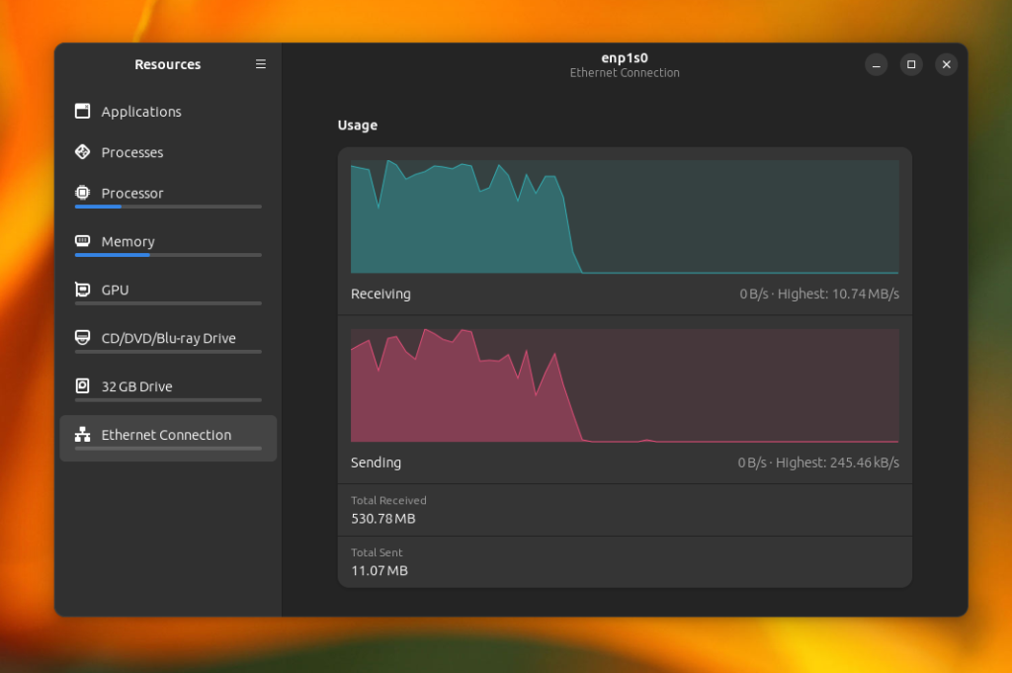1012x673 pixels.
Task: Click the pink Sending graph
Action: click(625, 385)
